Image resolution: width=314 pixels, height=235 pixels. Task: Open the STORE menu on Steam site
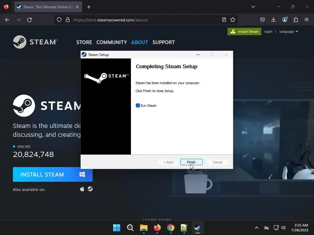(x=84, y=42)
